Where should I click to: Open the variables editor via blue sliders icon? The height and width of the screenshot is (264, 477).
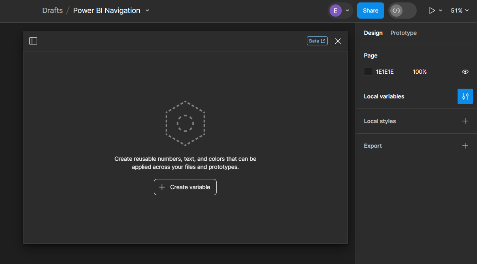465,96
